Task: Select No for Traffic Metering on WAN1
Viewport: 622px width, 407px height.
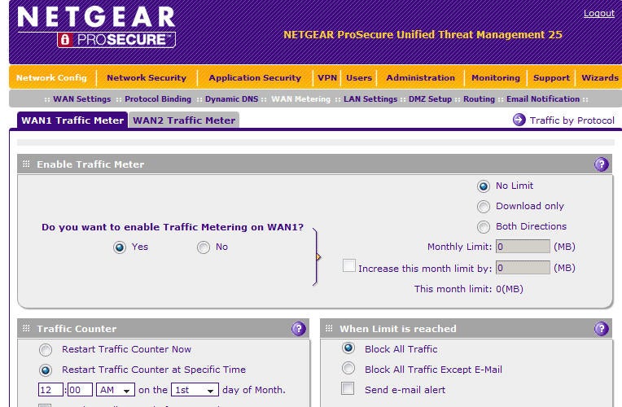Action: tap(204, 247)
